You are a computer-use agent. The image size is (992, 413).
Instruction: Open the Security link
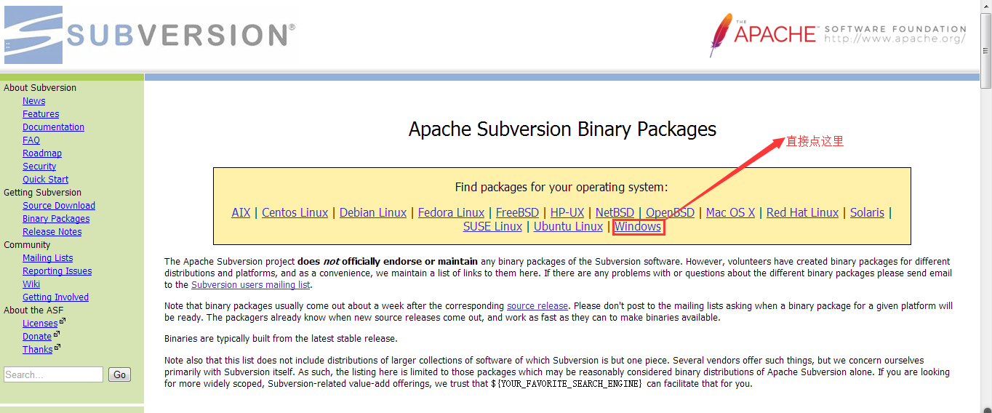(x=39, y=167)
